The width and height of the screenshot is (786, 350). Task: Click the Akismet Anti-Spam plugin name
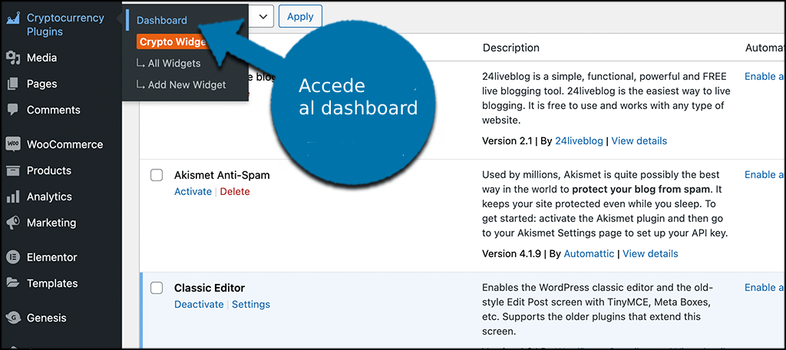point(222,176)
